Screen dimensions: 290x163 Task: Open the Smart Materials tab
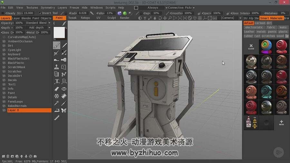tap(271, 18)
